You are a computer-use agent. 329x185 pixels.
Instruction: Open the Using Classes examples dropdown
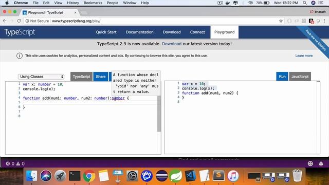point(41,77)
